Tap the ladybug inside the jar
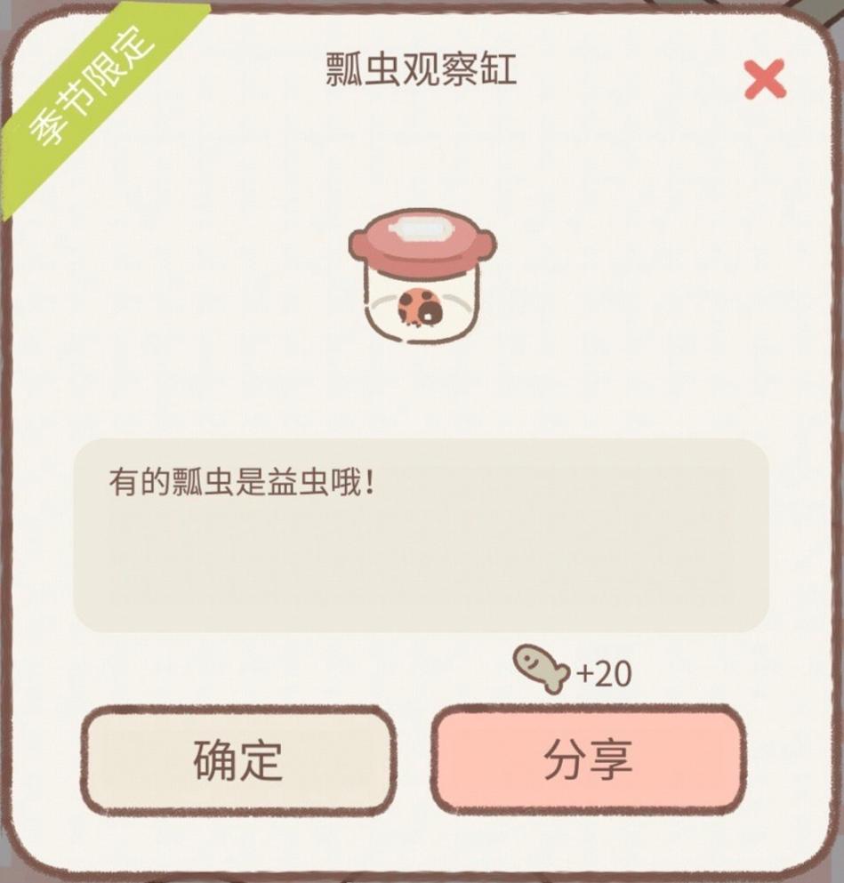Viewport: 844px width, 883px height. coord(419,308)
